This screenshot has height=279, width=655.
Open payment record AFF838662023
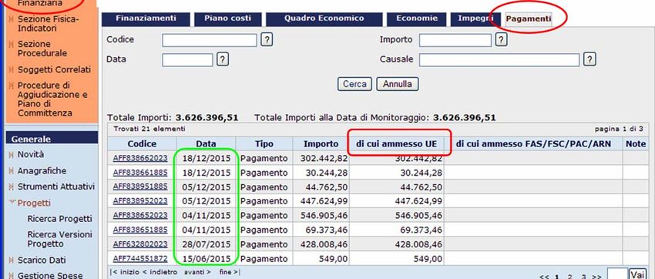pyautogui.click(x=140, y=158)
